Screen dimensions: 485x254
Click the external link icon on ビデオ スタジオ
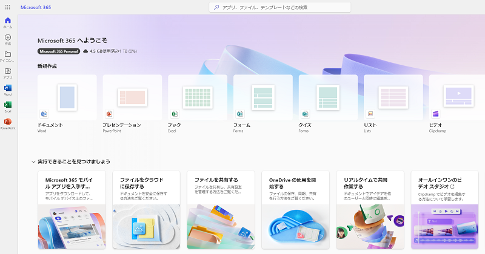click(x=452, y=187)
